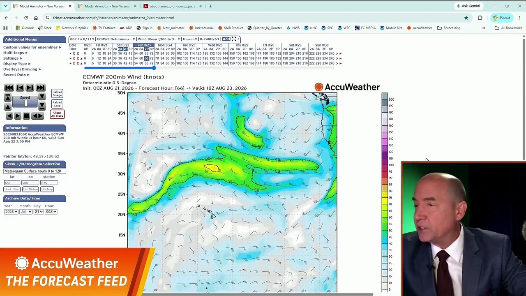Click the Clear All Data button
Viewport: 526px width, 296px height.
coord(57,114)
